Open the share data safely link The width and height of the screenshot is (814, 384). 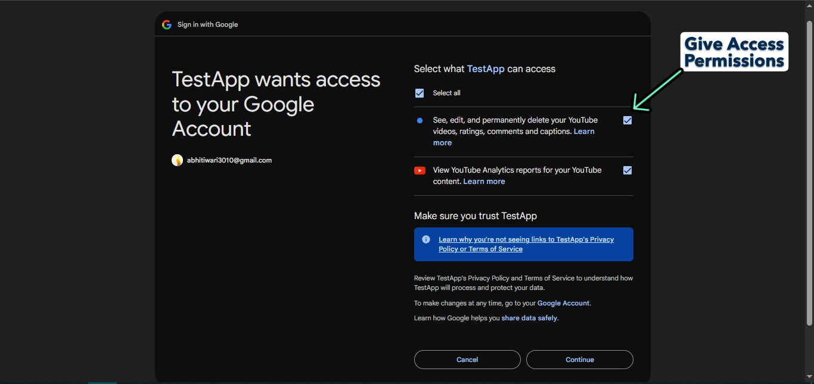point(529,318)
